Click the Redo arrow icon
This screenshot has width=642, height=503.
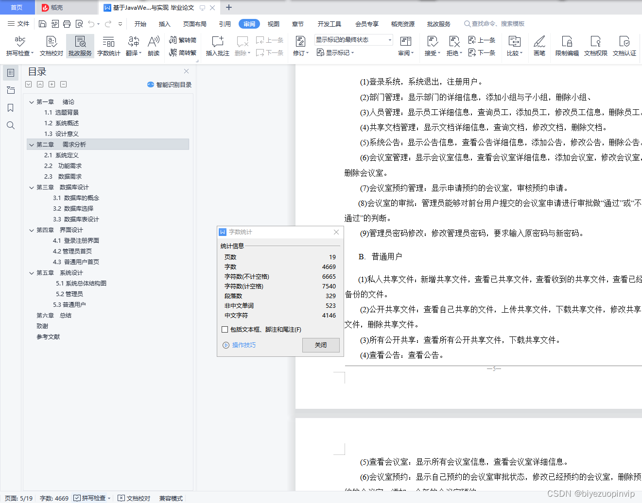(x=108, y=24)
